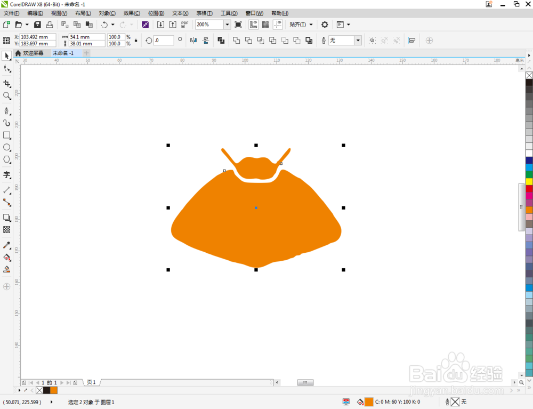Viewport: 533px width, 409px height.
Task: Select the Text tool
Action: 7,175
